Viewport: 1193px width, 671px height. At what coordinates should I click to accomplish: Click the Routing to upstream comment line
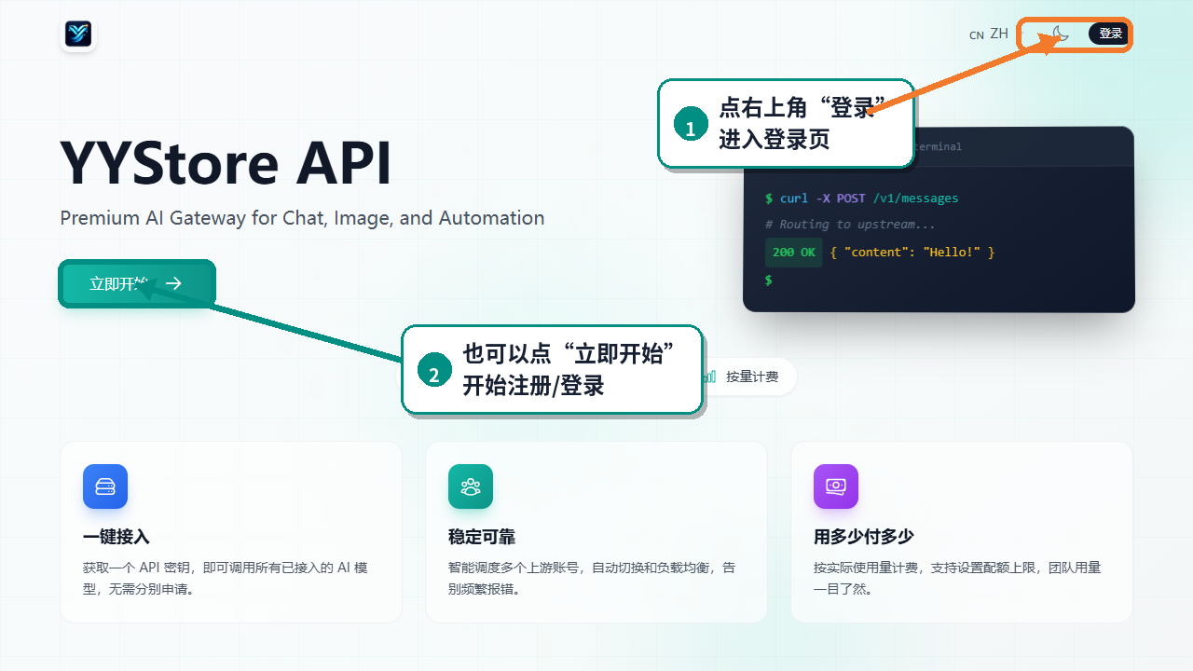click(x=850, y=225)
